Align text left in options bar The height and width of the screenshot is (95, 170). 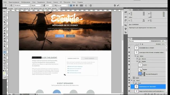point(71,5)
